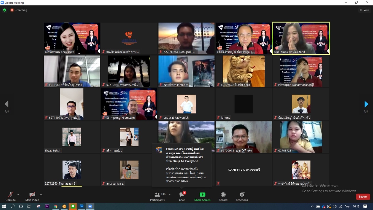Click the system volume icon in tray
373x210 pixels.
[x=335, y=206]
